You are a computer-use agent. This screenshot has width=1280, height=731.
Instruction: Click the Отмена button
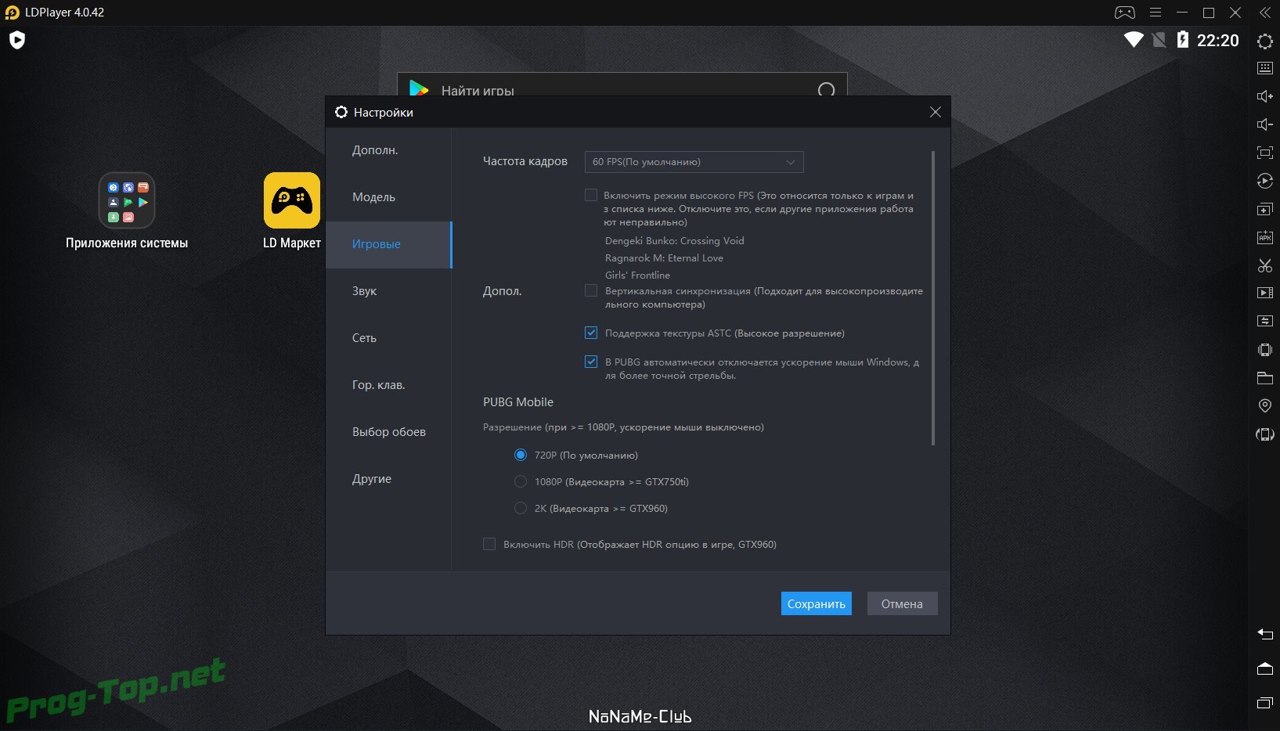(x=902, y=603)
